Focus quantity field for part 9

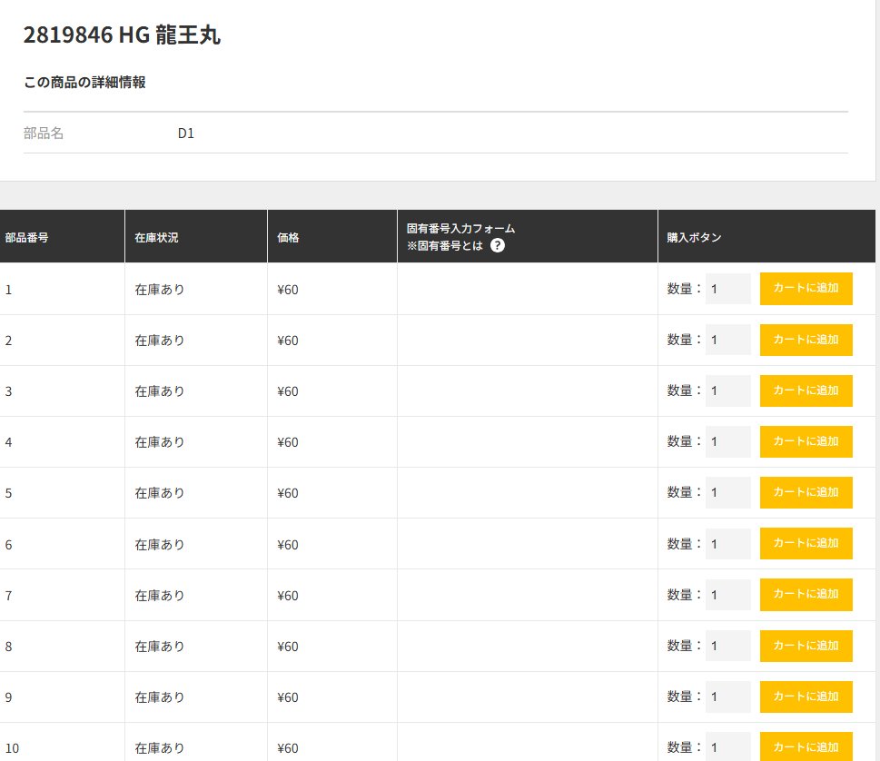point(728,697)
